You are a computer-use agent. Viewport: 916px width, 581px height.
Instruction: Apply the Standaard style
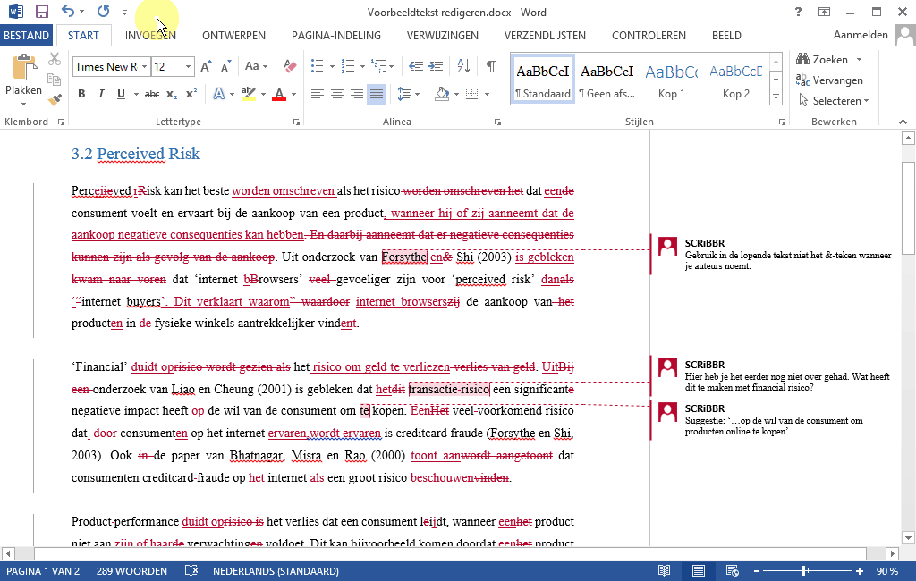(543, 80)
